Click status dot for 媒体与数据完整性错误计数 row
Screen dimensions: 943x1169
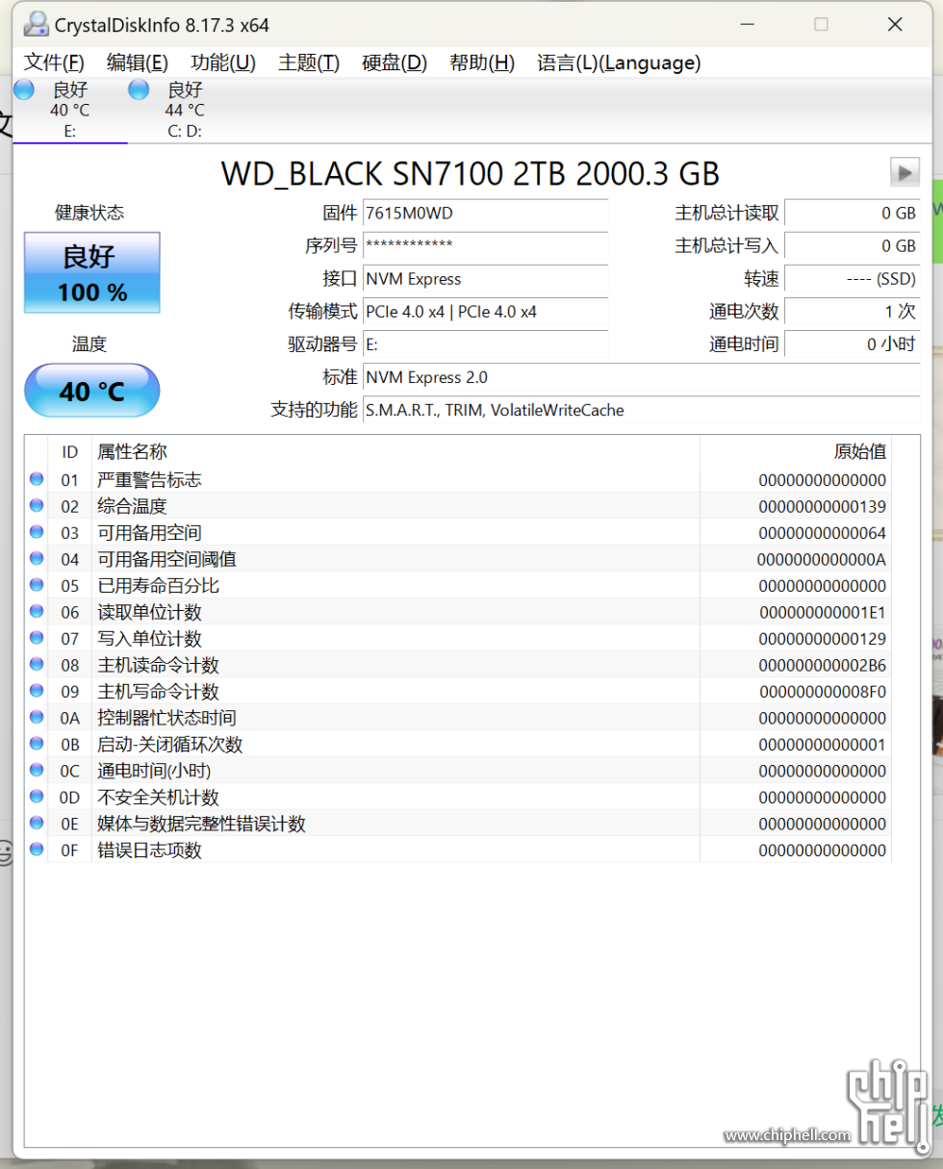(37, 823)
